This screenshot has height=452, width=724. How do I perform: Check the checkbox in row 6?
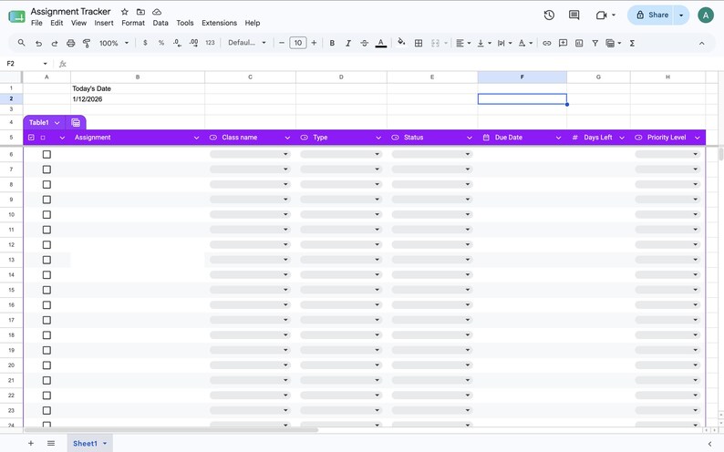pyautogui.click(x=47, y=155)
